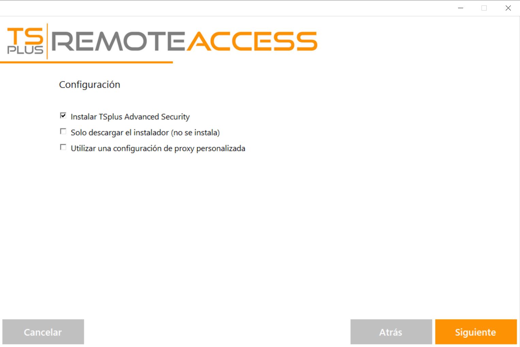
Task: Click the Solo descargar el instalador label
Action: (145, 133)
